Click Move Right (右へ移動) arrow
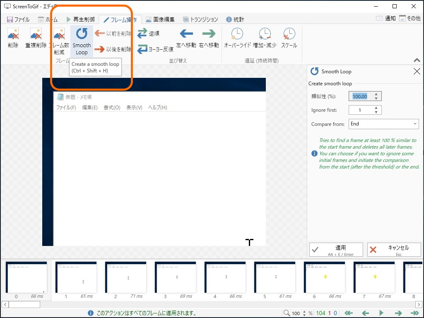The height and width of the screenshot is (318, 424). [209, 34]
